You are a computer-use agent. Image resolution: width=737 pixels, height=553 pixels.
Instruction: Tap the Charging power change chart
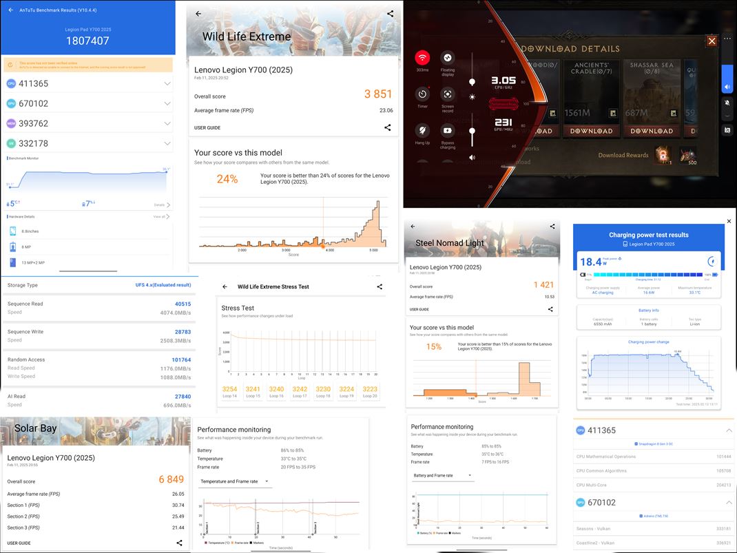tap(649, 373)
